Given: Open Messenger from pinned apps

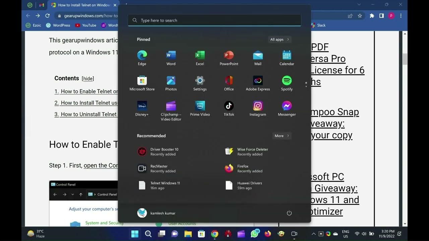Looking at the screenshot, I should click(287, 109).
